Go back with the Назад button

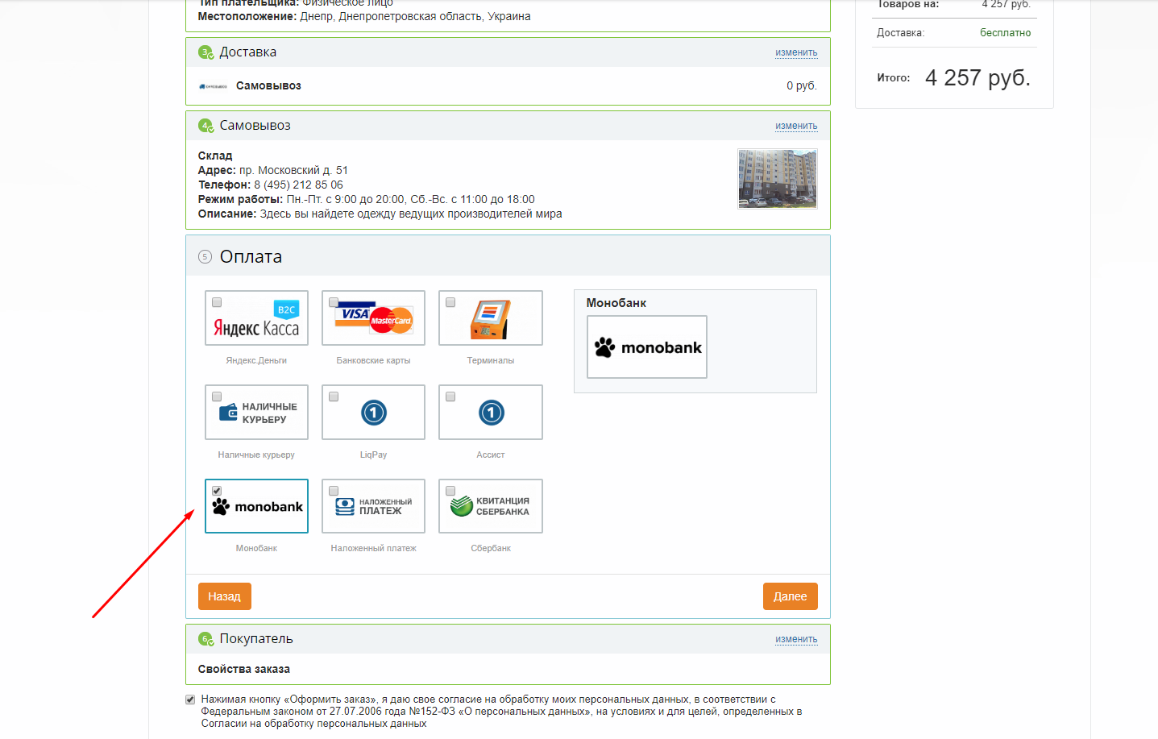click(x=225, y=596)
